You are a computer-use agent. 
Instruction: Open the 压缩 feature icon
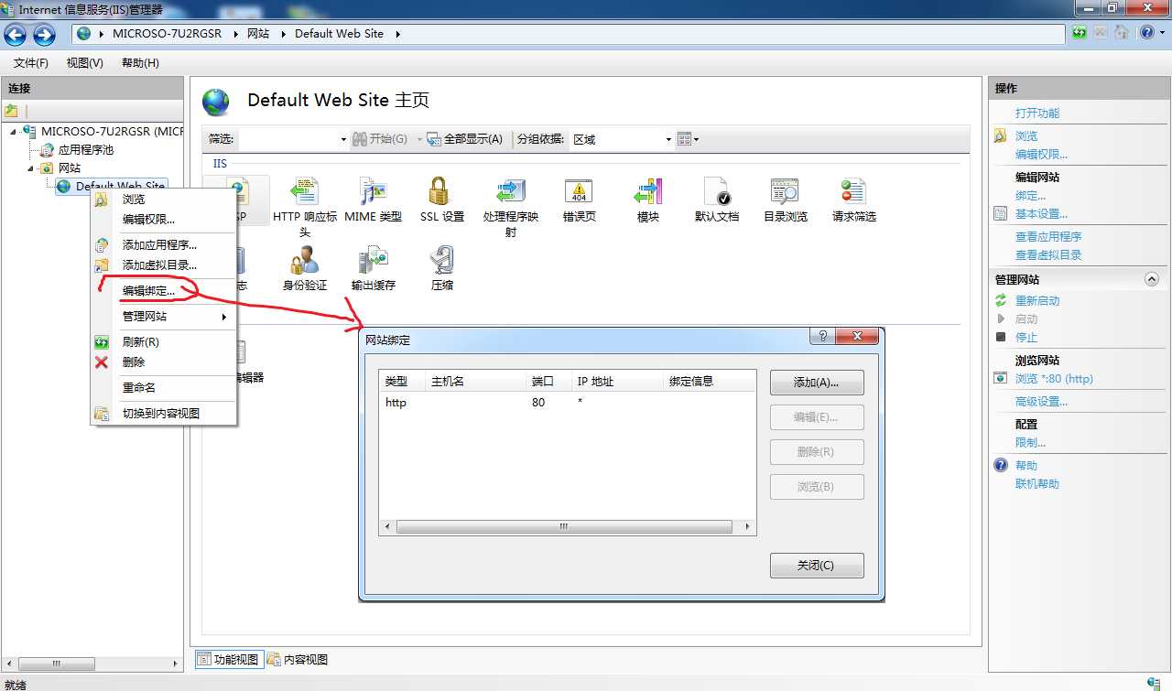coord(442,269)
